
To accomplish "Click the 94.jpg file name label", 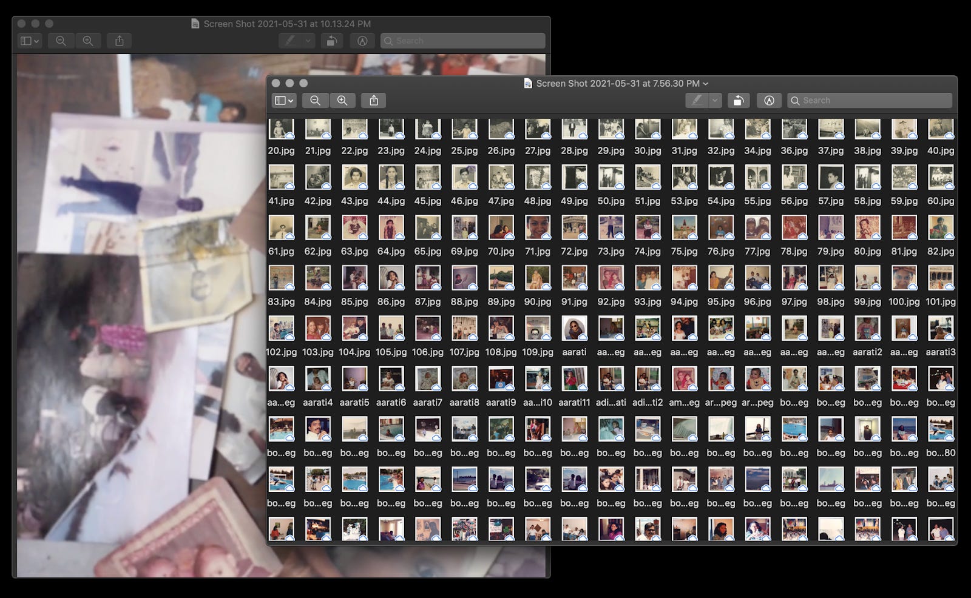I will [684, 301].
